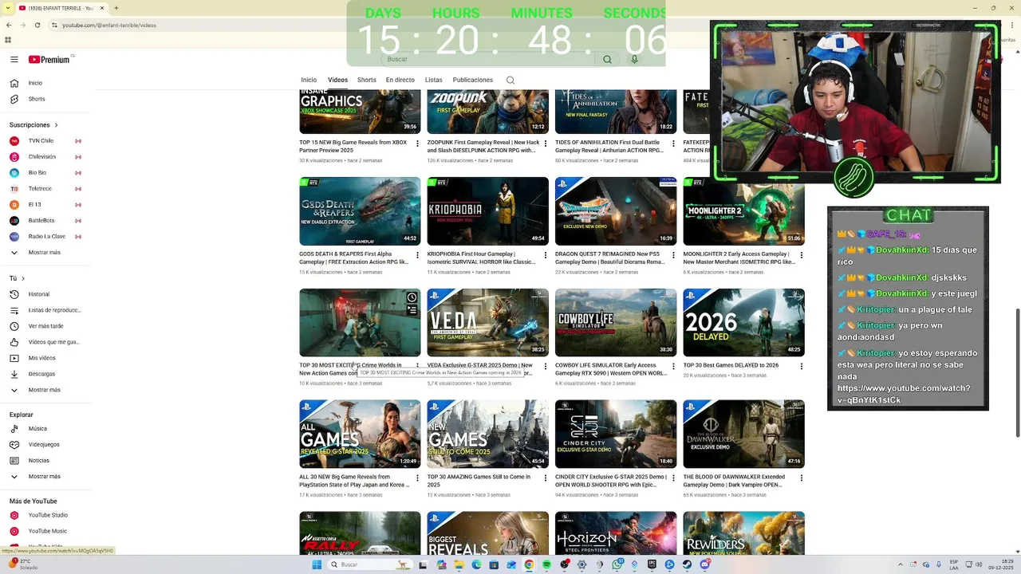Open the YouTube hamburger menu
The height and width of the screenshot is (574, 1021).
tap(14, 59)
